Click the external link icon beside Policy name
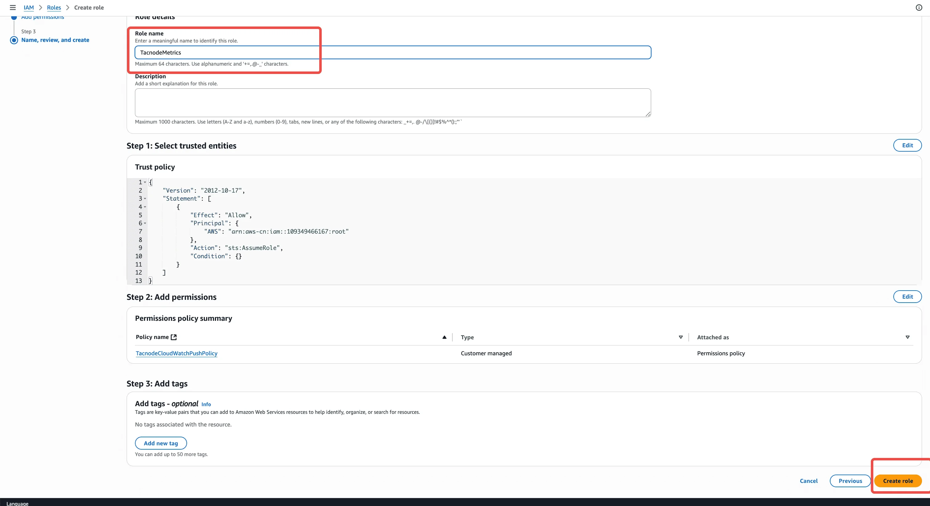This screenshot has width=930, height=506. coord(174,337)
